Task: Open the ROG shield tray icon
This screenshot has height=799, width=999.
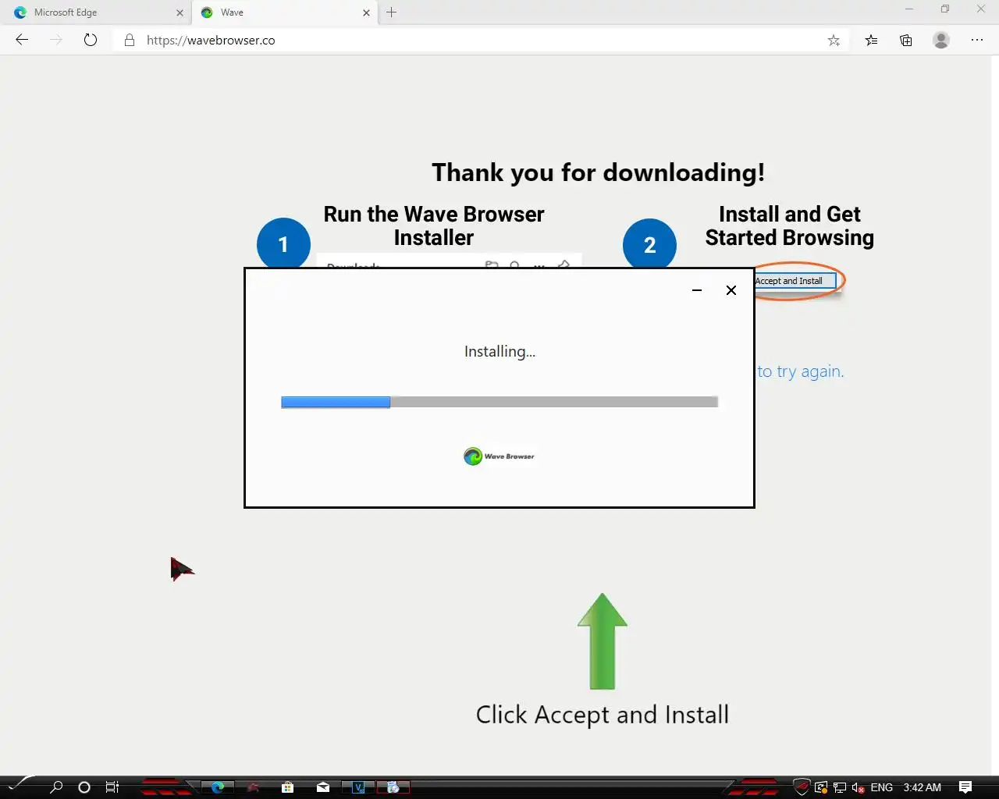Action: [802, 787]
